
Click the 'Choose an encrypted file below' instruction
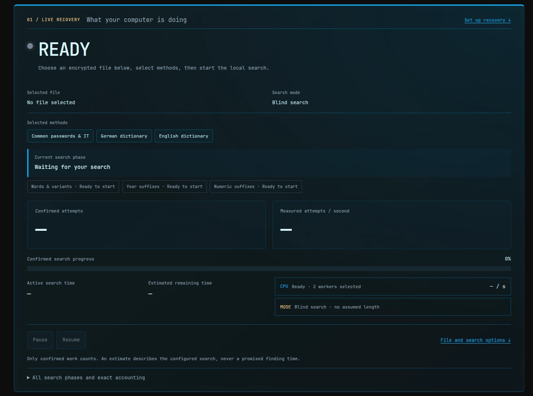pyautogui.click(x=154, y=68)
